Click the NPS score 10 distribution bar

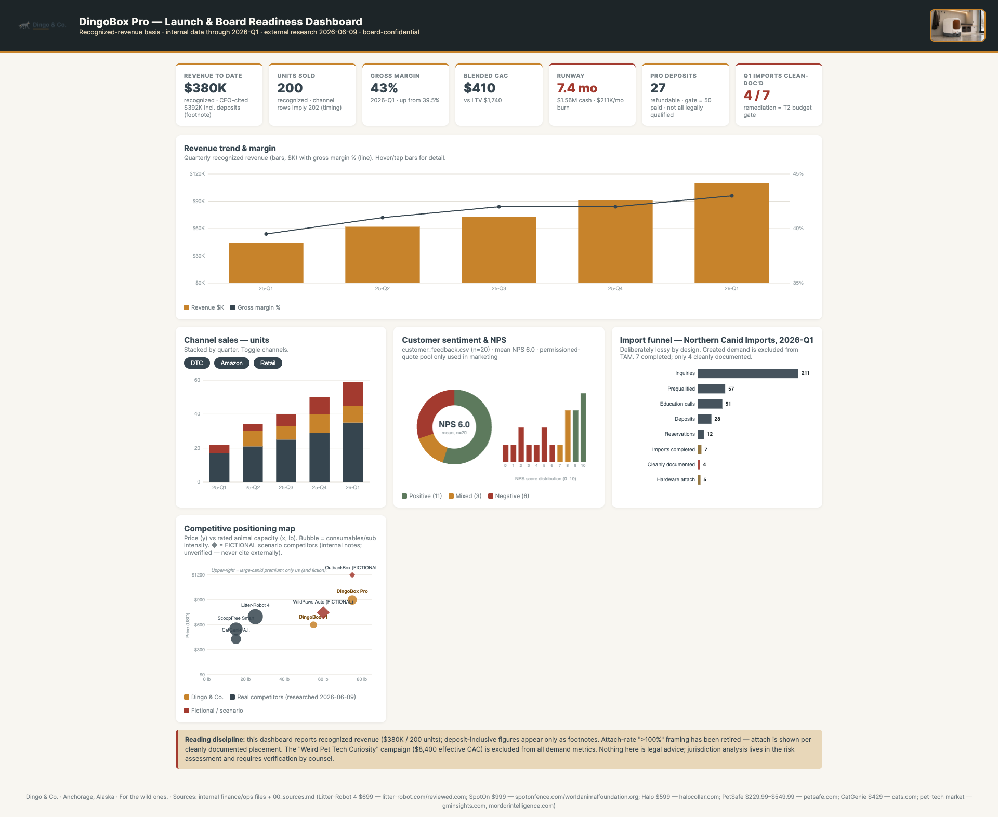tap(583, 427)
